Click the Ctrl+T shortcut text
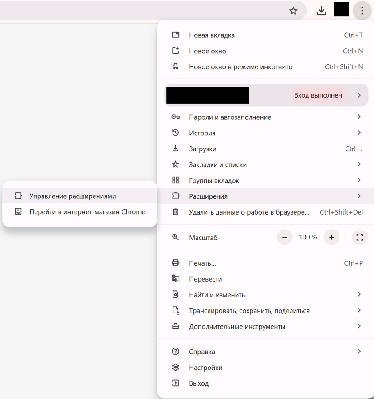Viewport: 374px width, 399px height. click(354, 35)
